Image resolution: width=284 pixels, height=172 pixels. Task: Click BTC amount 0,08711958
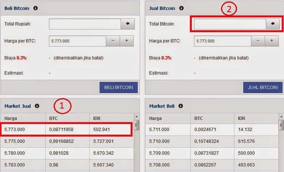pyautogui.click(x=61, y=130)
